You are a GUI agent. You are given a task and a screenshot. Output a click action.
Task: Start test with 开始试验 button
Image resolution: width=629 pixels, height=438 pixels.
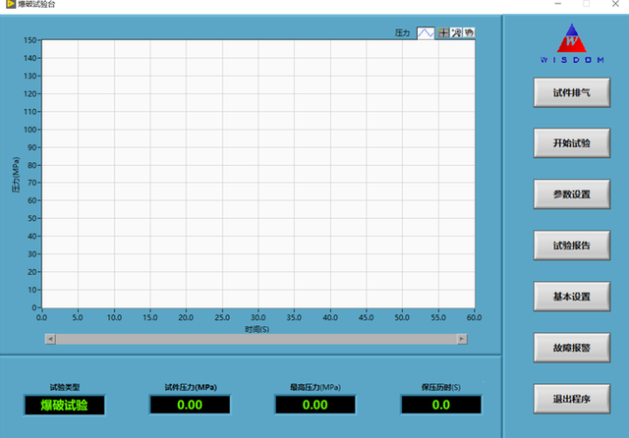[x=571, y=143]
